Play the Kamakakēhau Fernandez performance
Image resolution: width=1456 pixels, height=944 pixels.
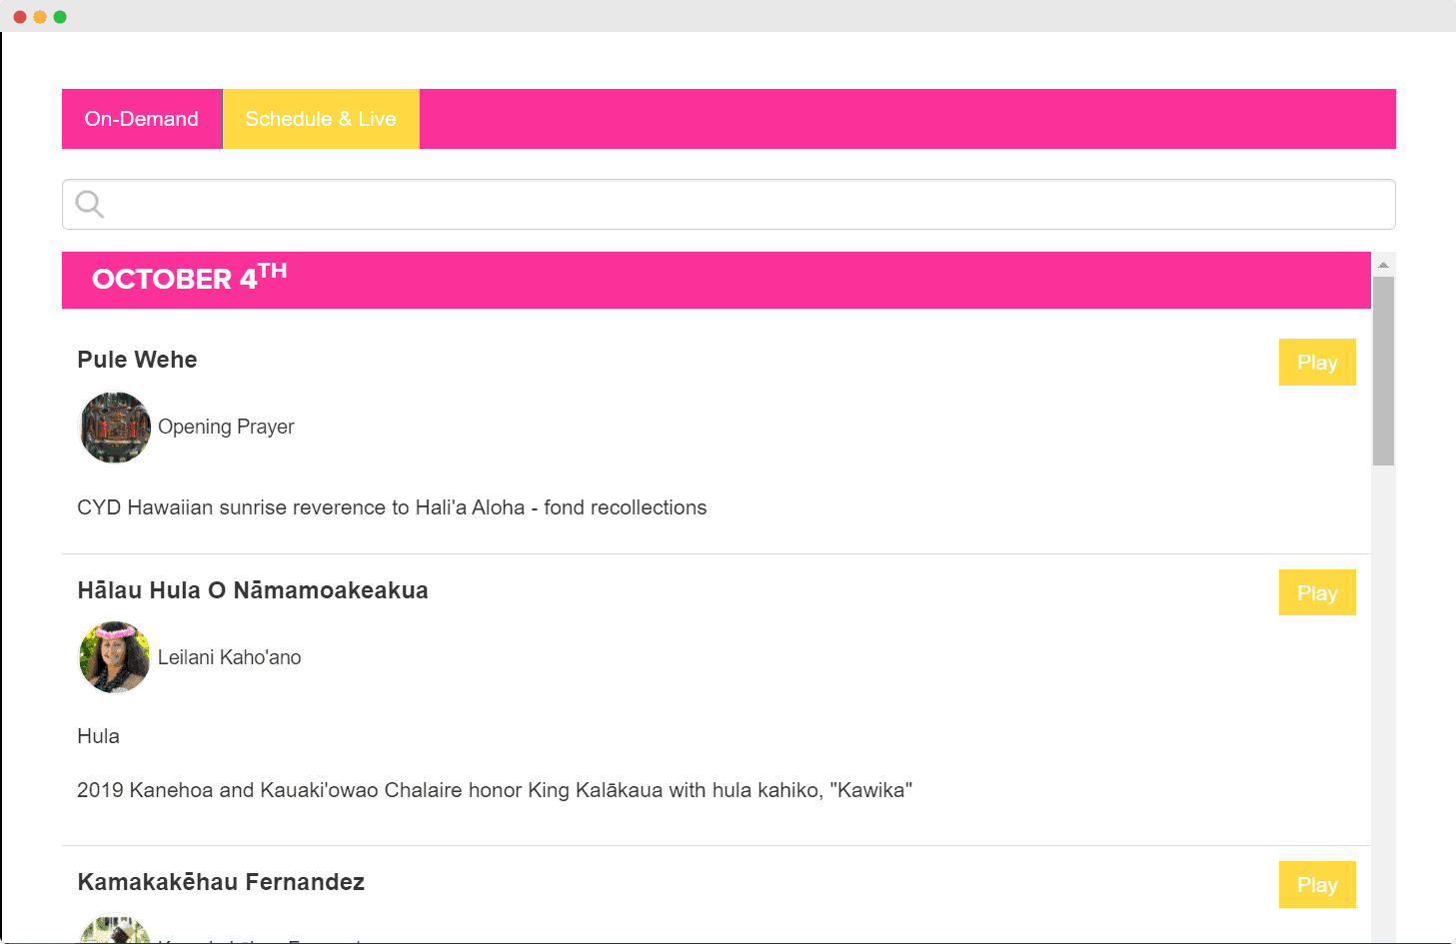click(x=1317, y=884)
